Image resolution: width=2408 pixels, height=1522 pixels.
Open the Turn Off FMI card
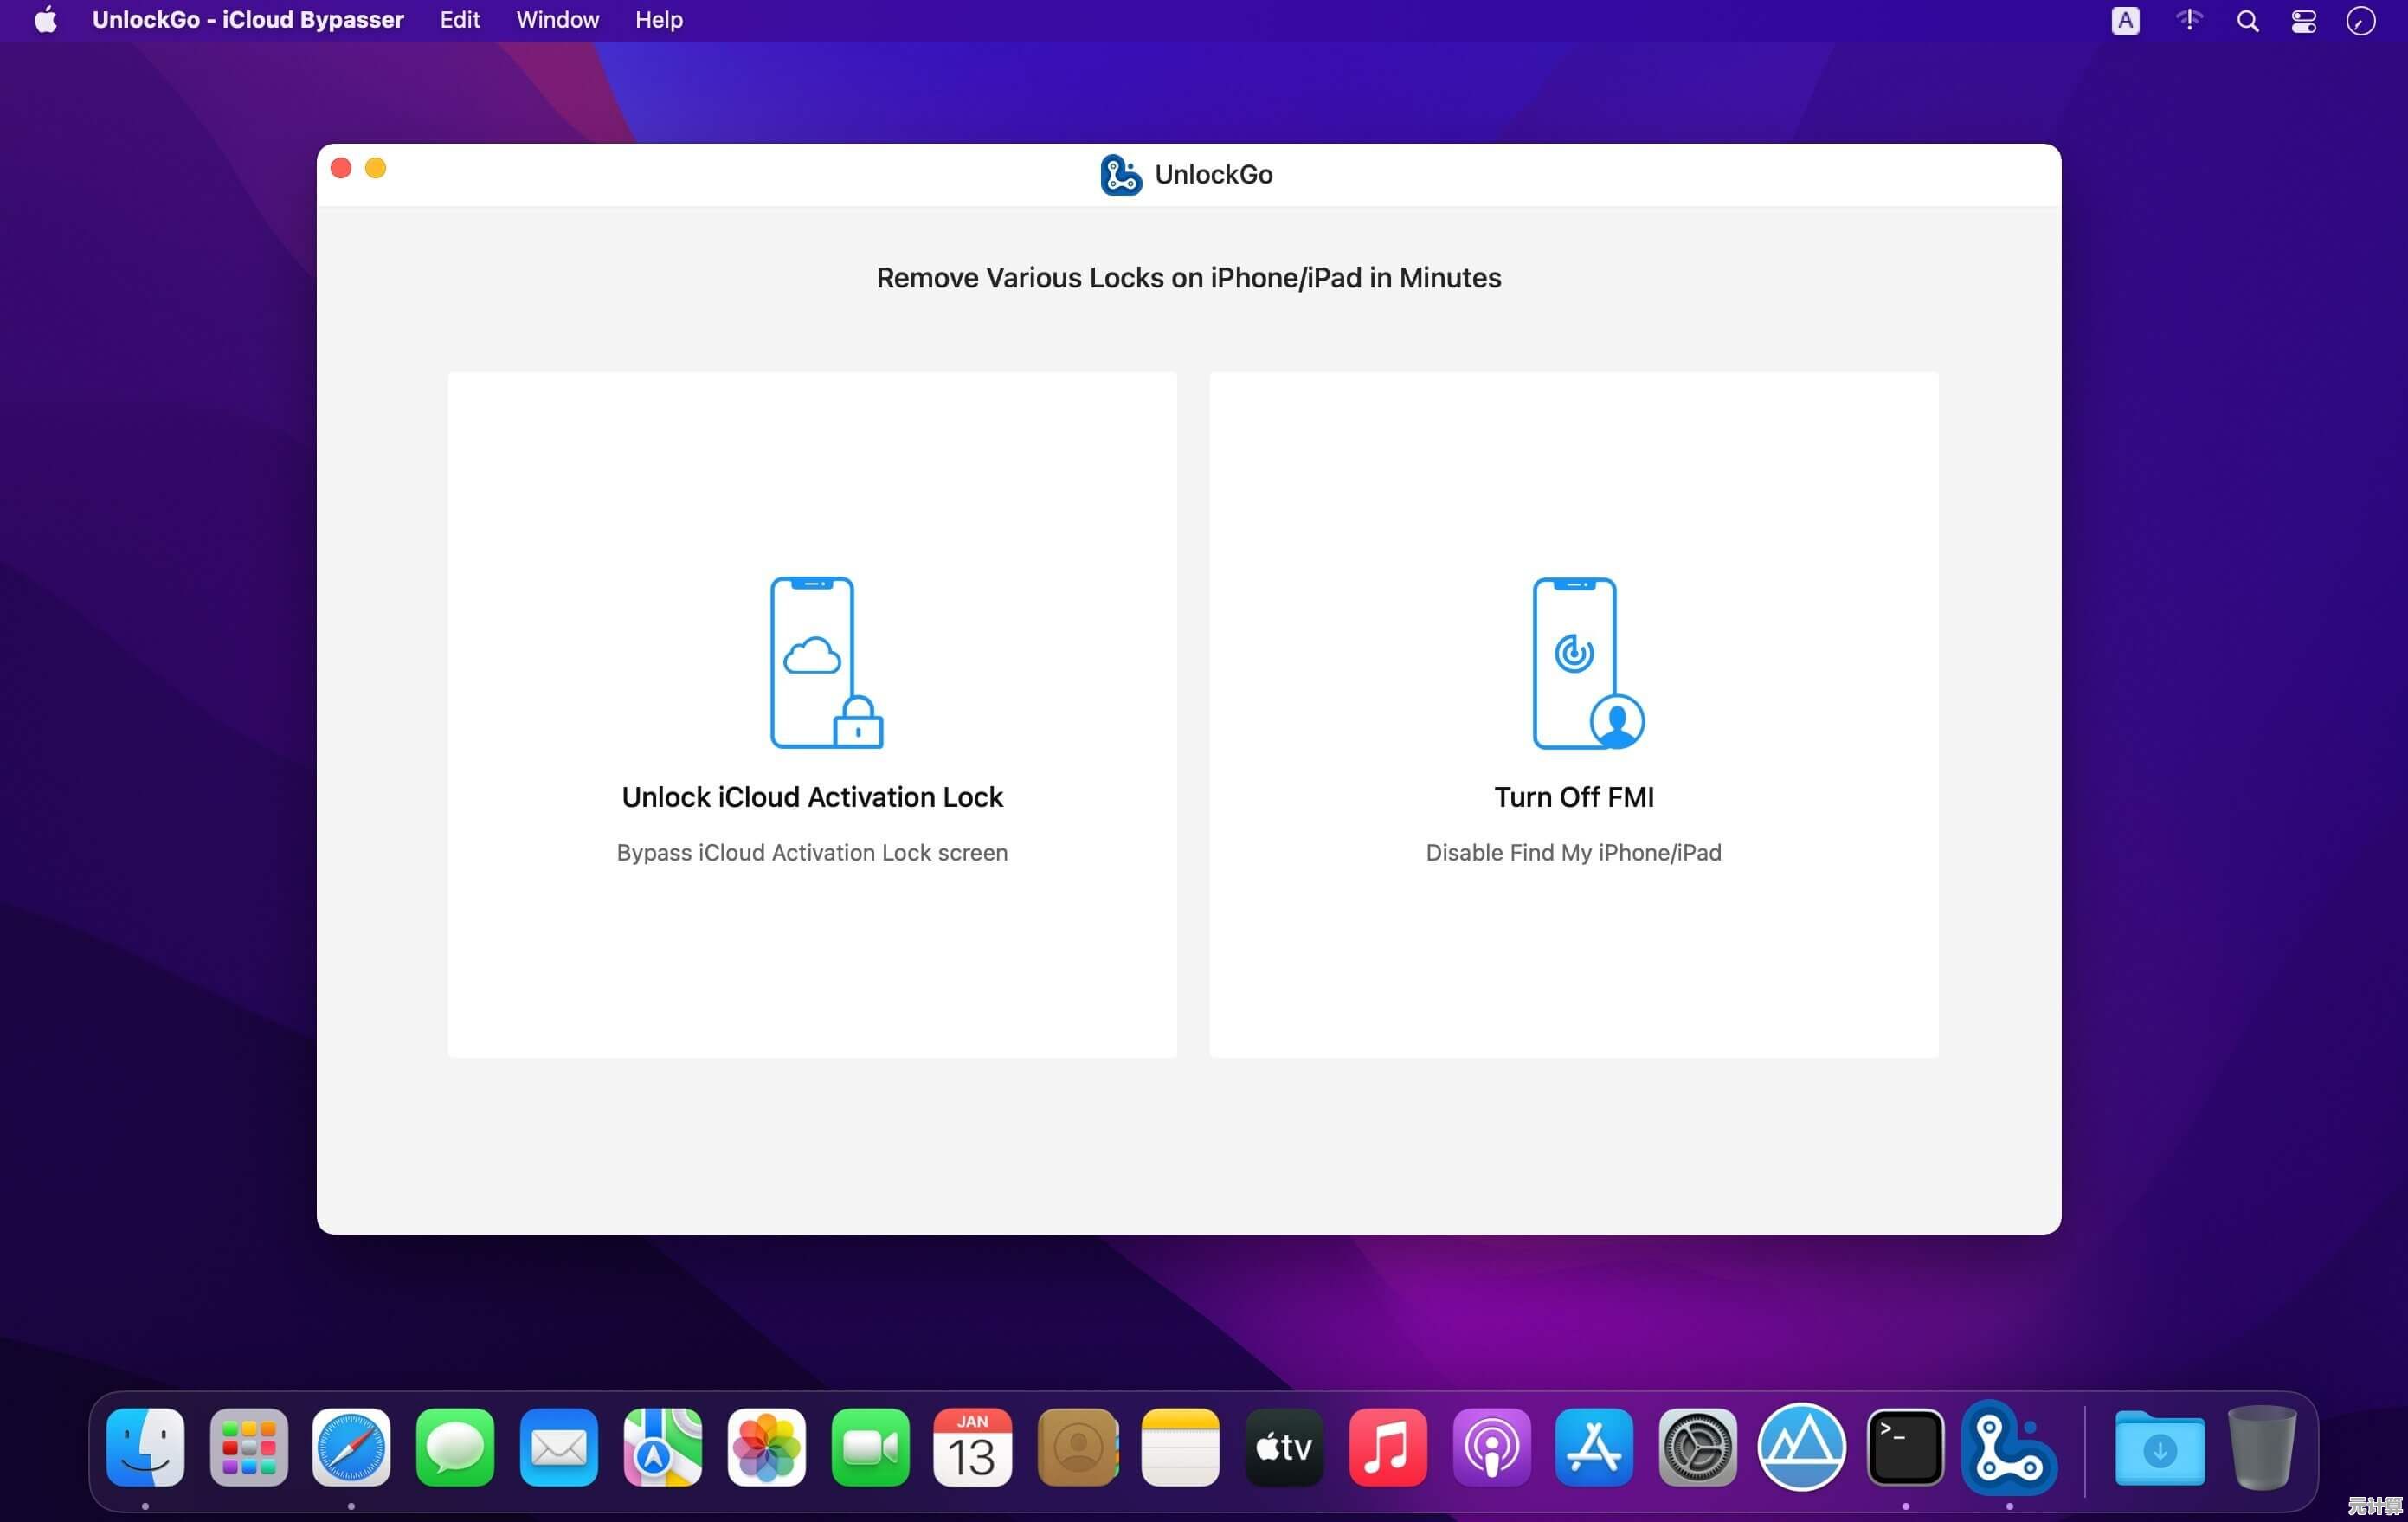[x=1574, y=715]
